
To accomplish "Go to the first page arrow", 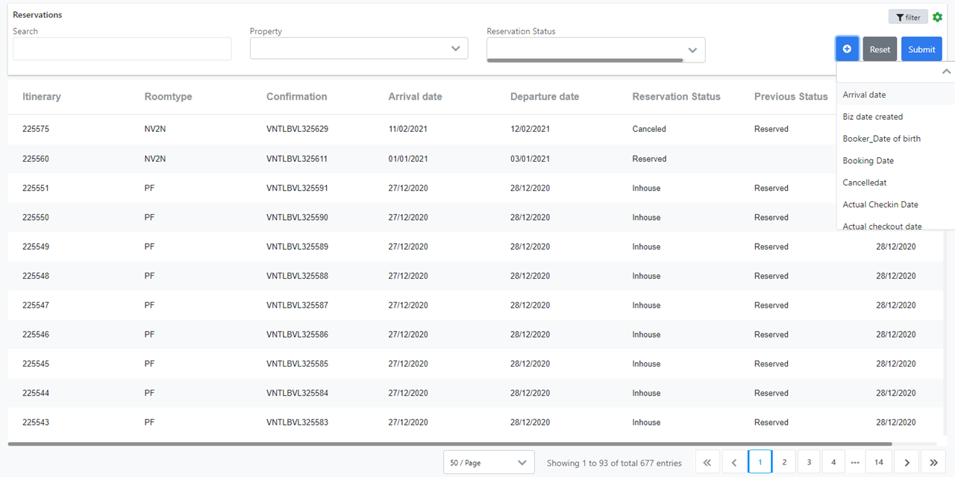I will (x=707, y=462).
